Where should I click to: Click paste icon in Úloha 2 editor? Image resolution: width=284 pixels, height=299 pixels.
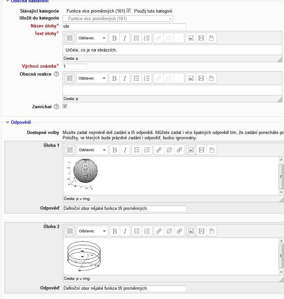[x=212, y=231]
